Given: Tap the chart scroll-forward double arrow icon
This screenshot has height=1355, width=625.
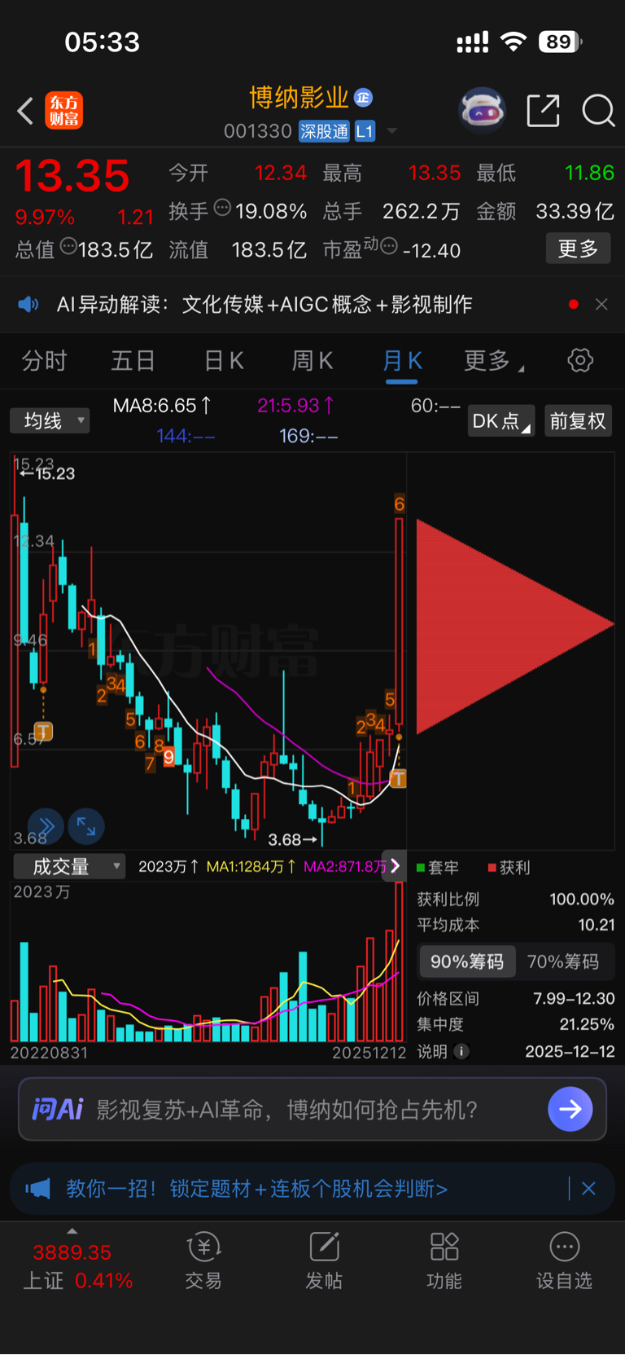Looking at the screenshot, I should pyautogui.click(x=46, y=827).
